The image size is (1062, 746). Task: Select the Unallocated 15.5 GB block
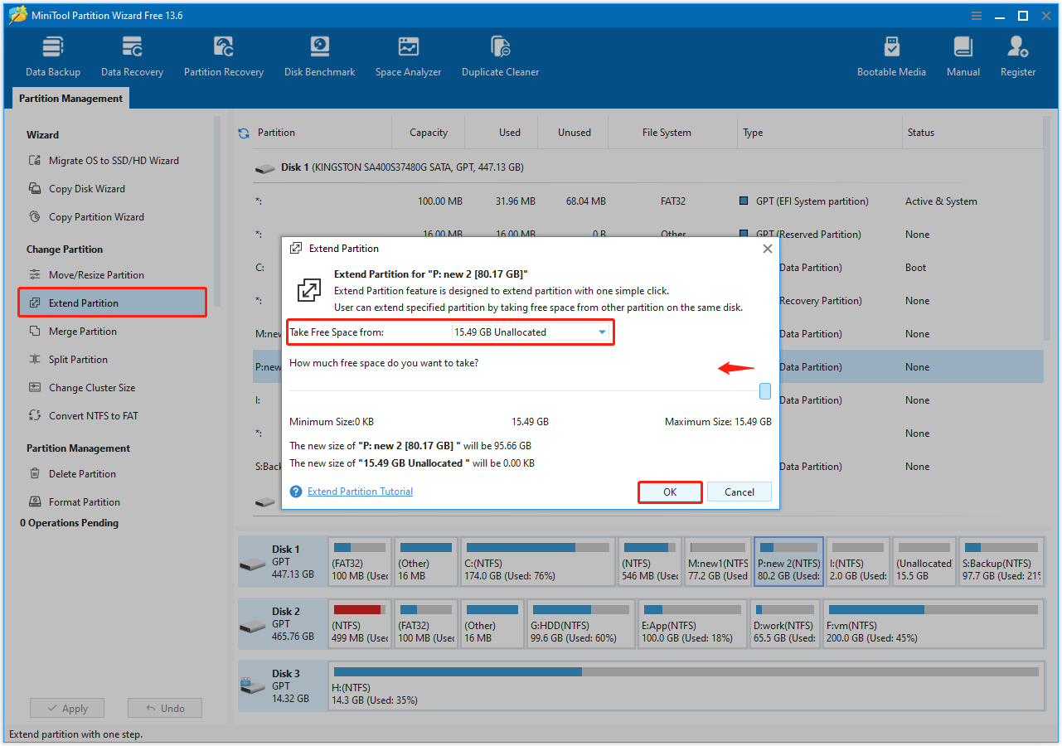tap(924, 561)
